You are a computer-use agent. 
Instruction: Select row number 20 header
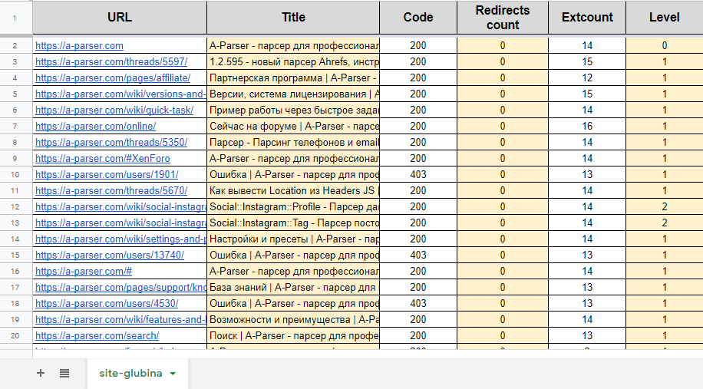click(15, 336)
